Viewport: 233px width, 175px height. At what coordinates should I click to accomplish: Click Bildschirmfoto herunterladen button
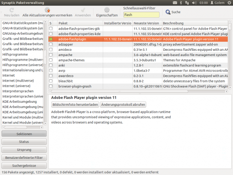click(x=75, y=105)
